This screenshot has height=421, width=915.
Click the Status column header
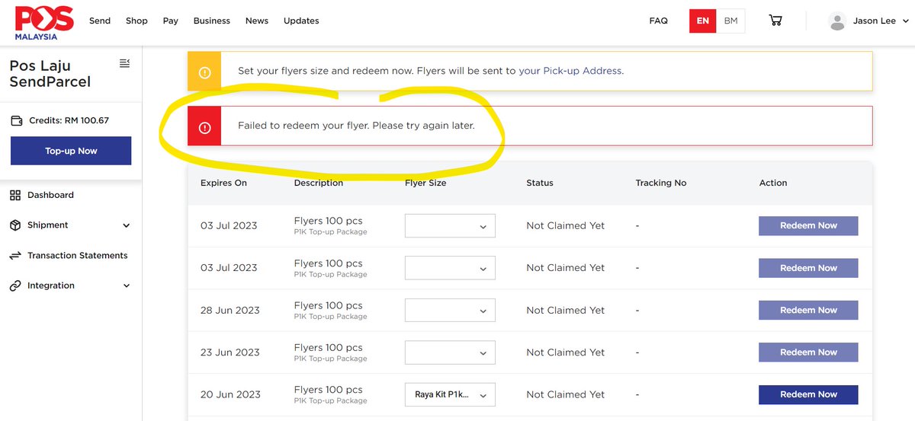540,183
